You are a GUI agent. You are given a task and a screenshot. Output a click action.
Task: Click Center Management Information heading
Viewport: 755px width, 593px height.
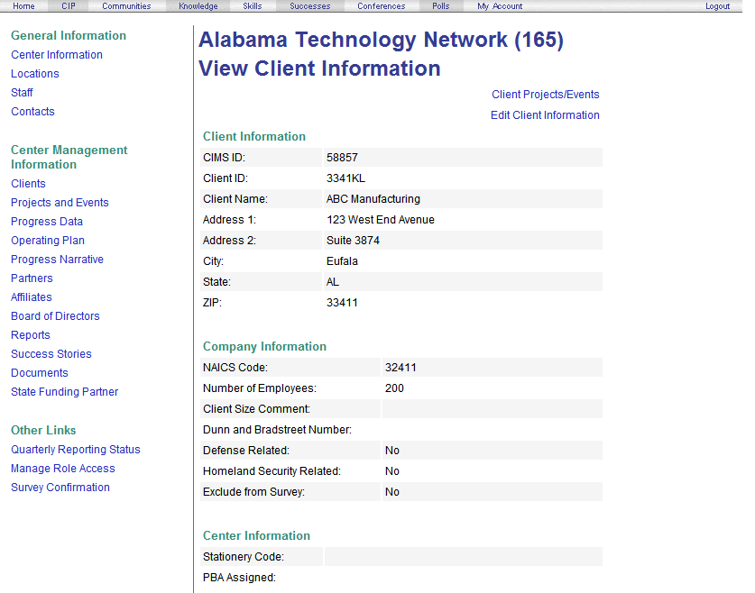coord(69,158)
